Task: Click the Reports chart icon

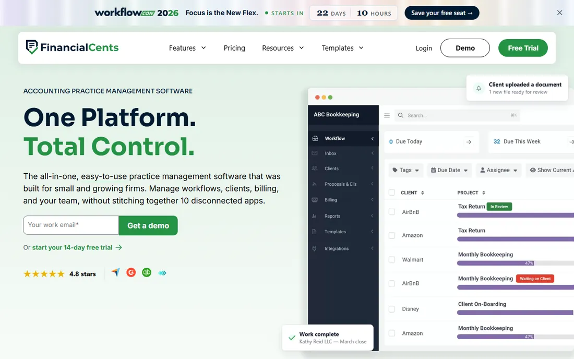Action: point(315,216)
